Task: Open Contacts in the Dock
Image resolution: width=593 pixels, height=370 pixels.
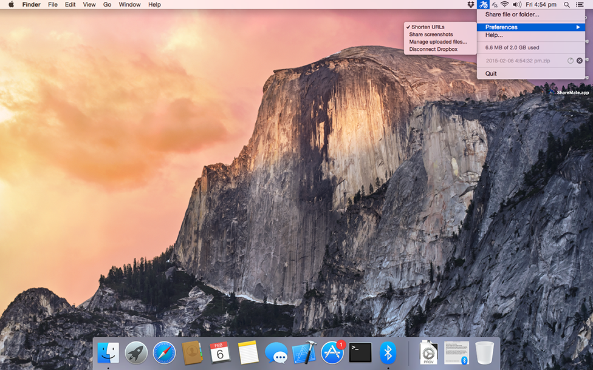Action: [x=192, y=352]
